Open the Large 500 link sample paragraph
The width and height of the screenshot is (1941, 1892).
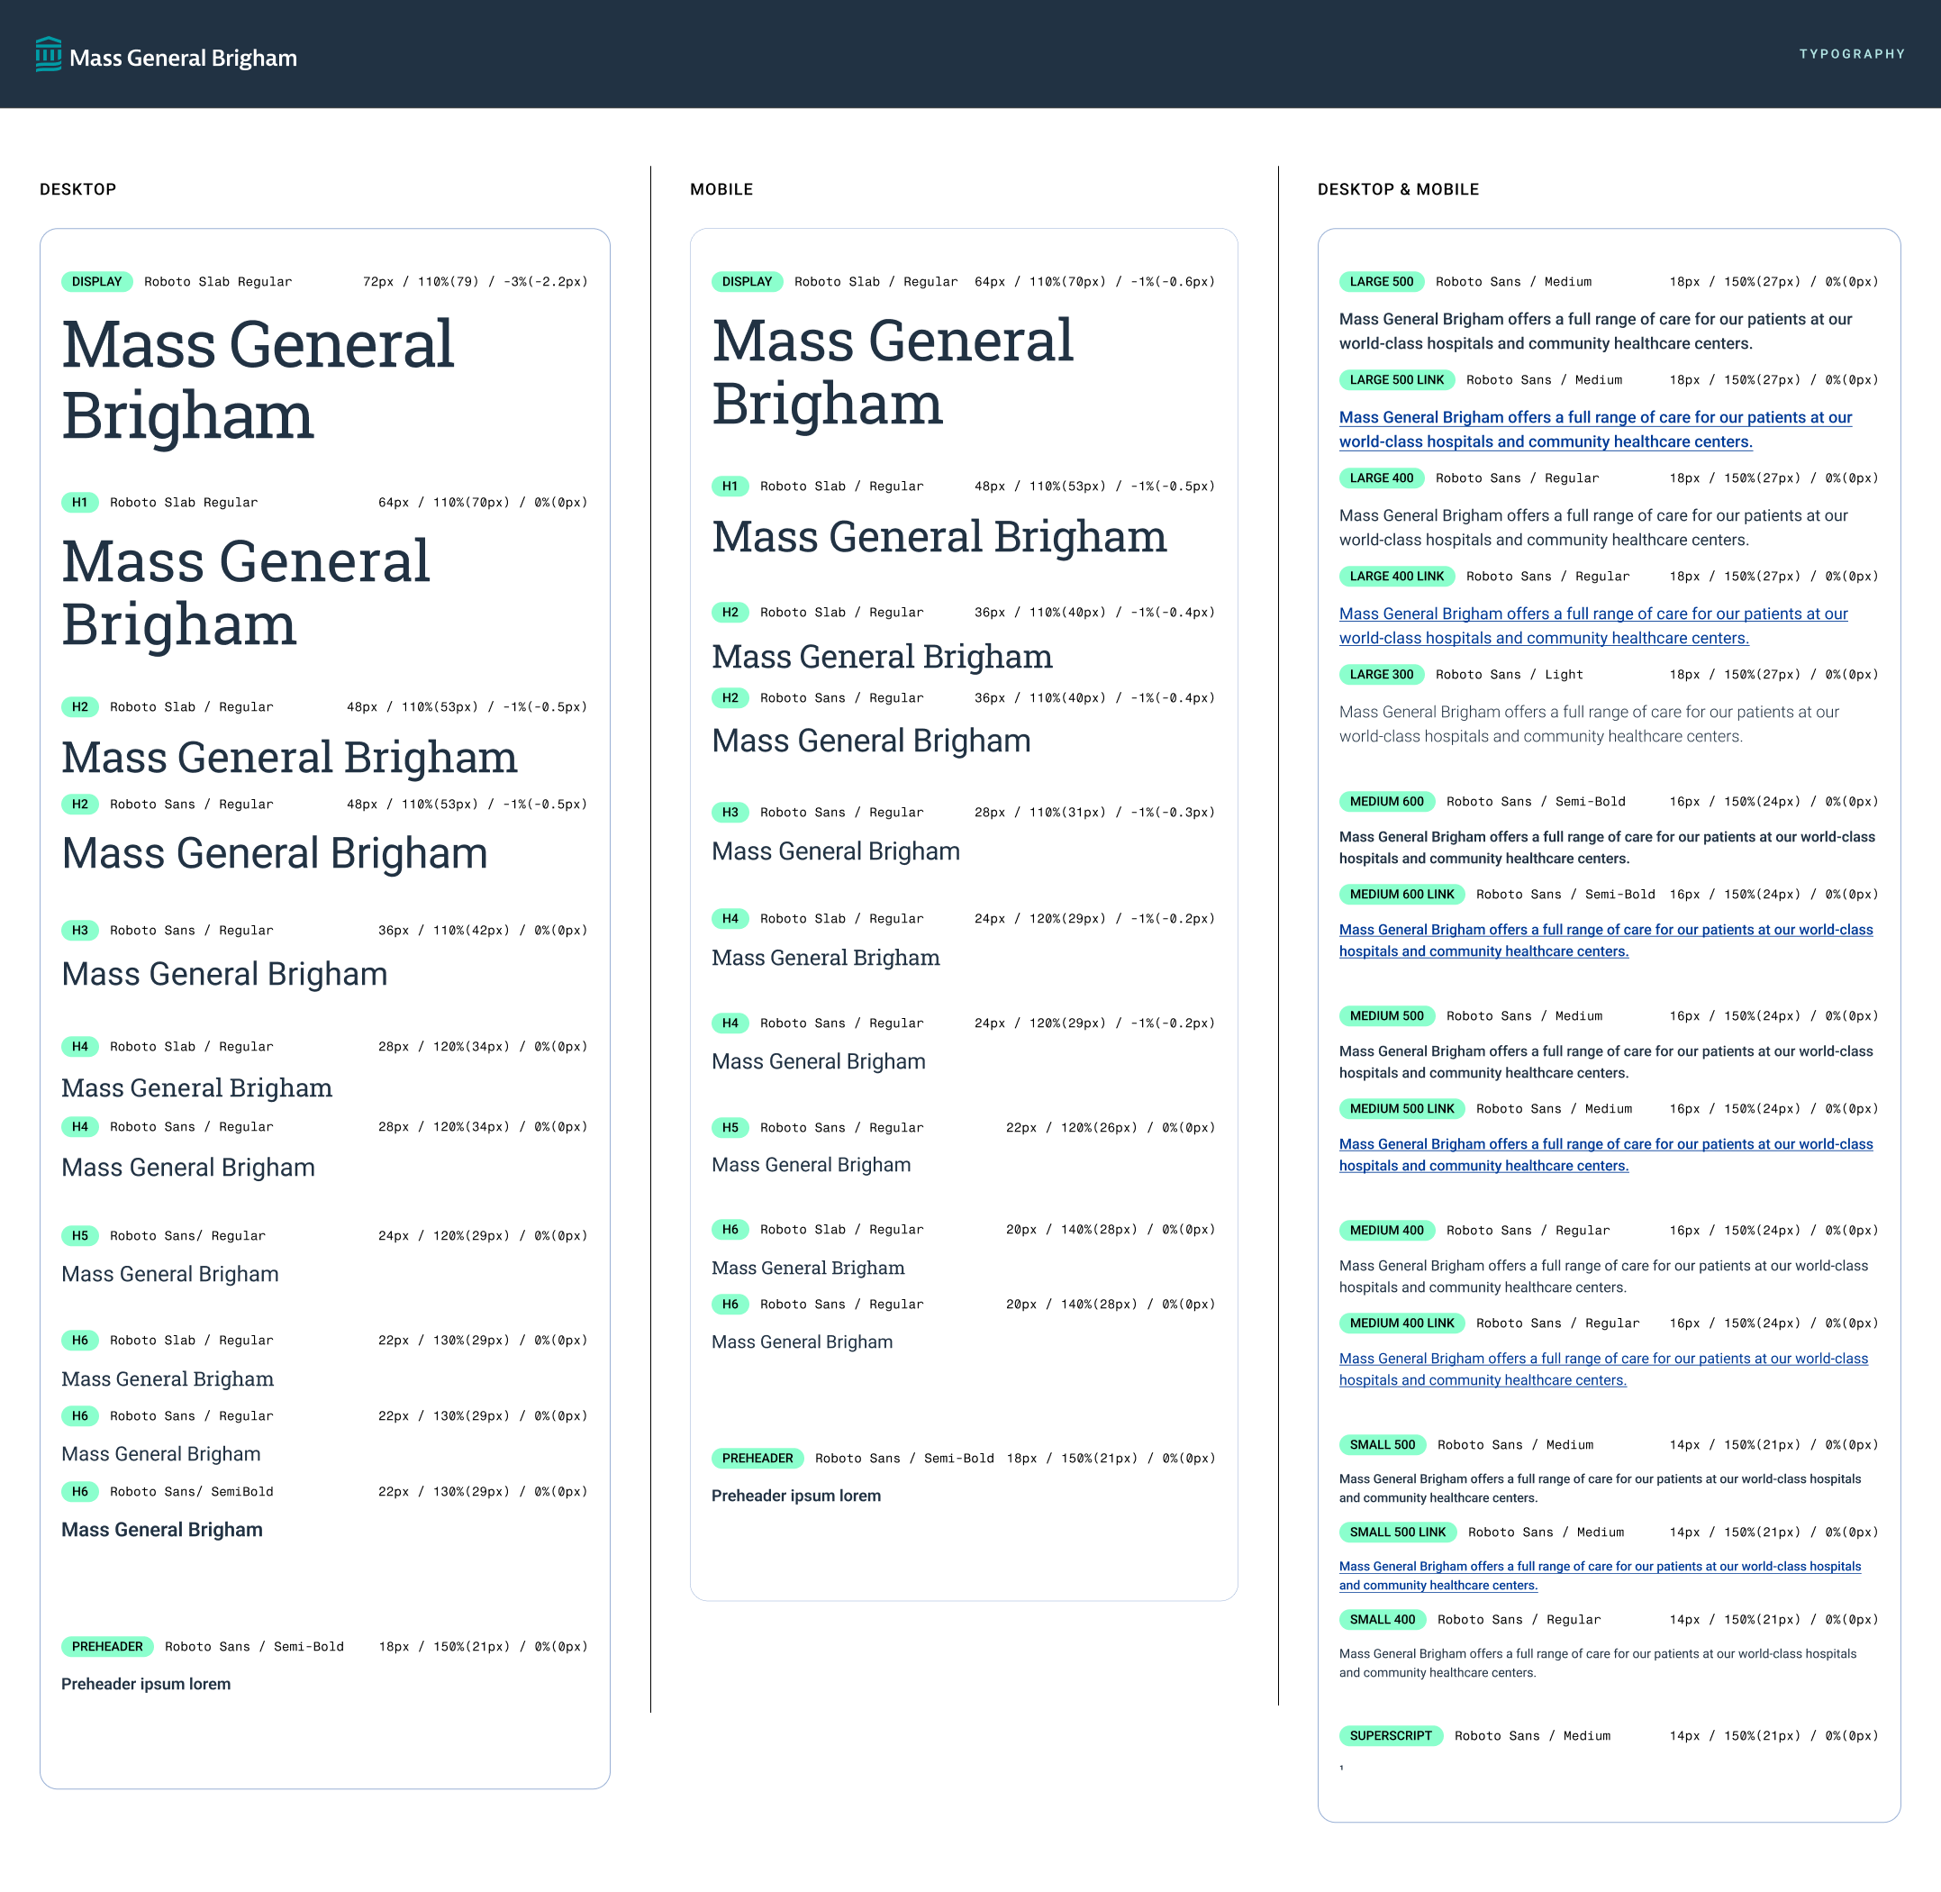(x=1595, y=429)
